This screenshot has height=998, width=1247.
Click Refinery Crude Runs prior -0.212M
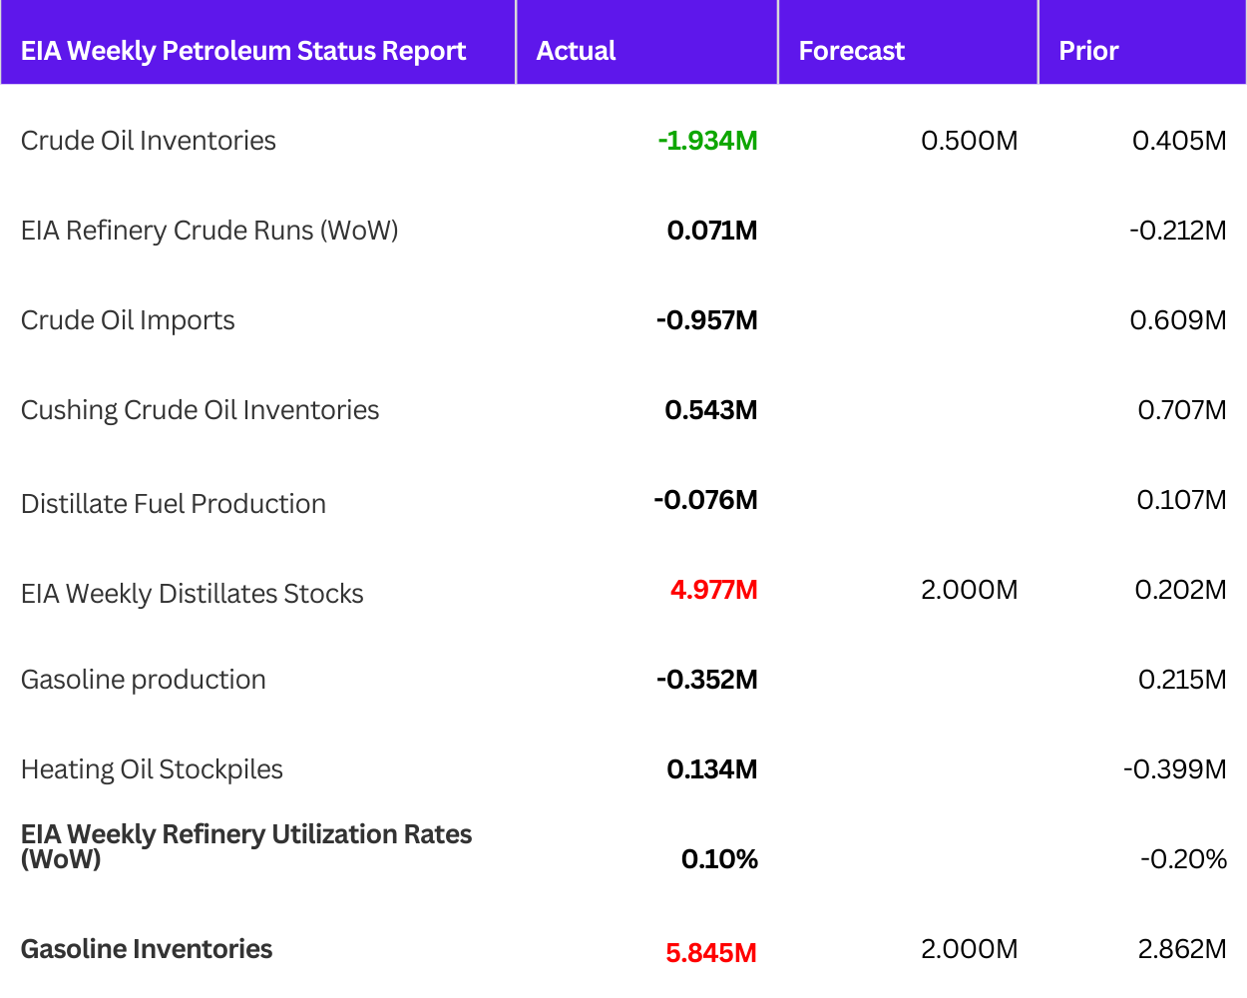coord(1178,231)
